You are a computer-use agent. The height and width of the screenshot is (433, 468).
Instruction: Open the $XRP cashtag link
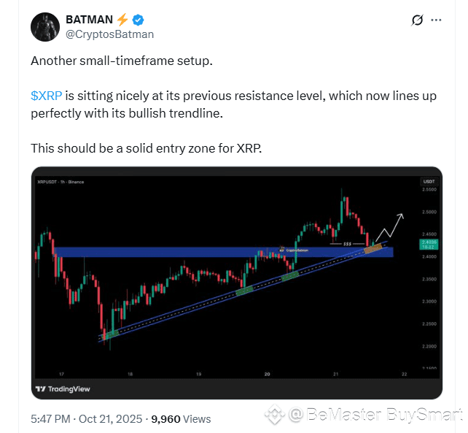point(47,96)
